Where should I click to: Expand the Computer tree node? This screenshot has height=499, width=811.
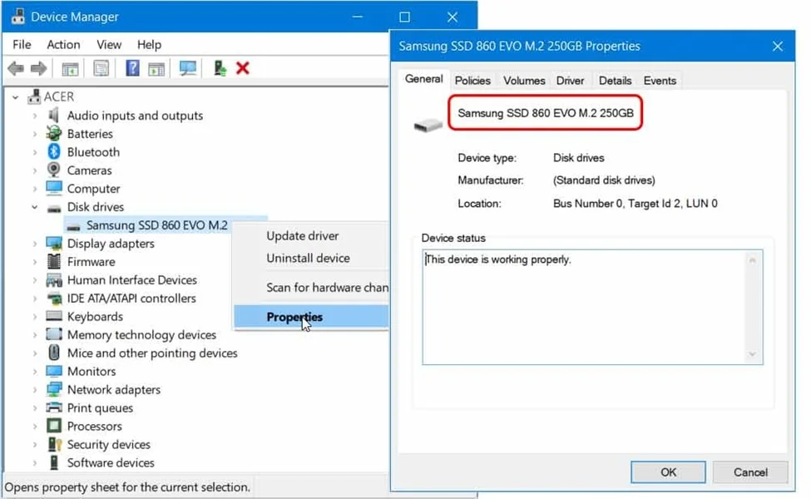point(35,189)
